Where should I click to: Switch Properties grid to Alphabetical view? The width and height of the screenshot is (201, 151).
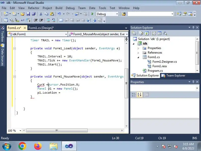139,95
